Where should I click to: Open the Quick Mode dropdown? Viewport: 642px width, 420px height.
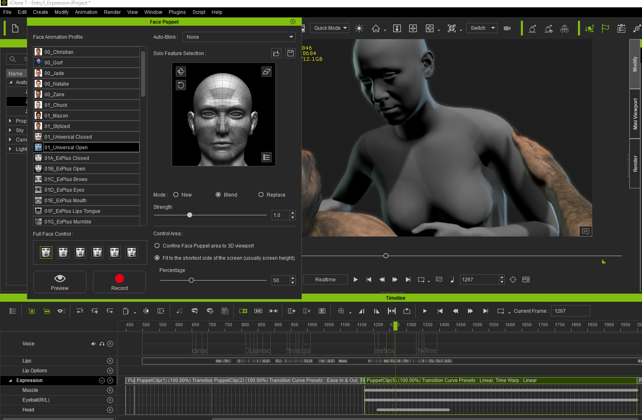coord(330,28)
